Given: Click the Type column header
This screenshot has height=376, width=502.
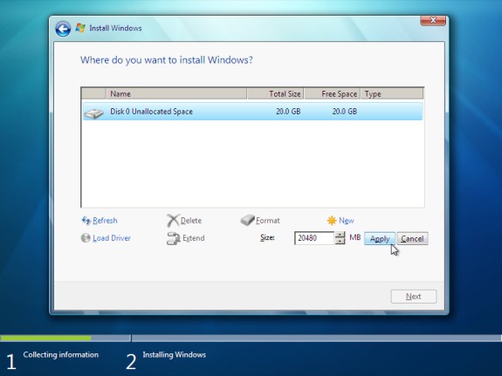Looking at the screenshot, I should coord(392,93).
